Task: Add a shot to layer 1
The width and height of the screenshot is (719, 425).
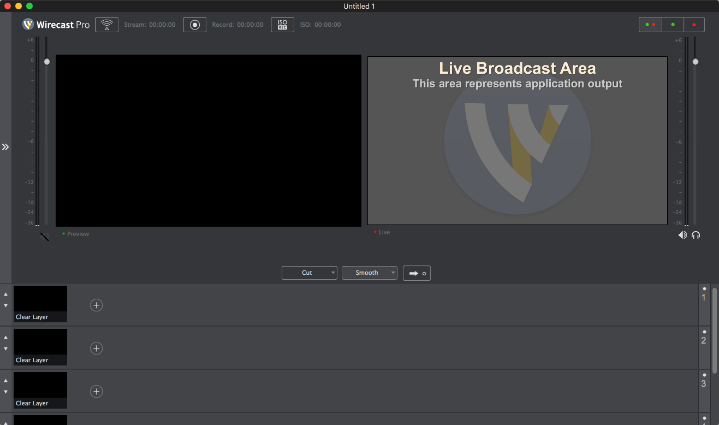Action: pos(96,305)
